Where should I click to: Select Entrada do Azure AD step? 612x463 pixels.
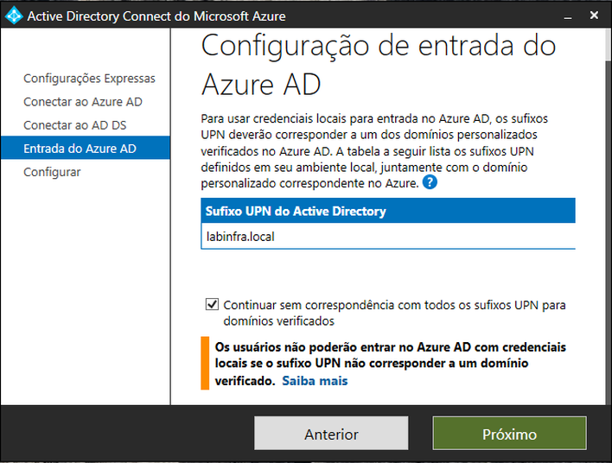tap(86, 148)
